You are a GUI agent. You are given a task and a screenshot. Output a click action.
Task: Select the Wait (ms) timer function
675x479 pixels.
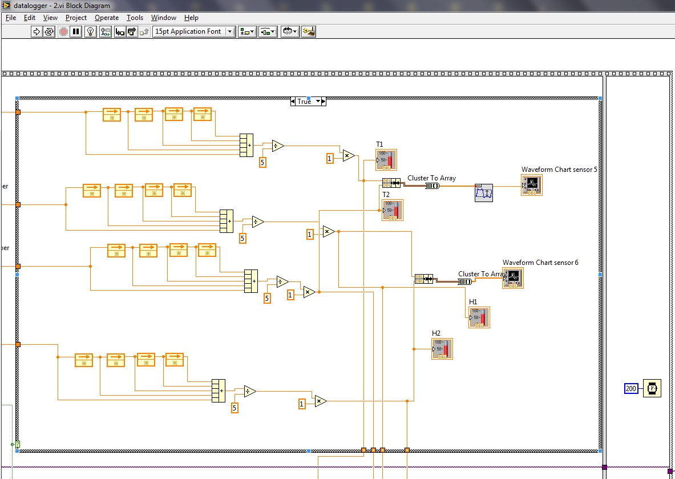click(x=652, y=388)
